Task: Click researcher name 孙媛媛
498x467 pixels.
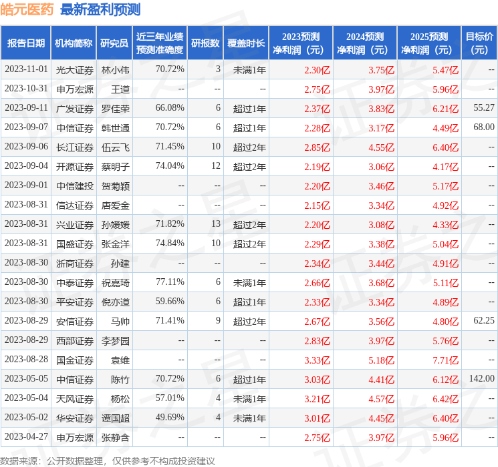Action: (115, 225)
